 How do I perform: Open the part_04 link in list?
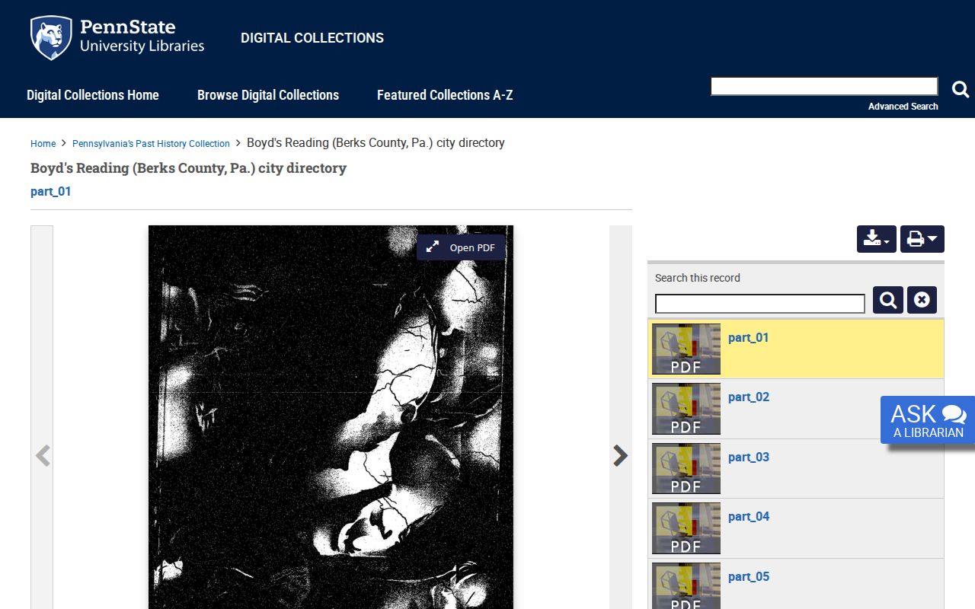point(749,517)
